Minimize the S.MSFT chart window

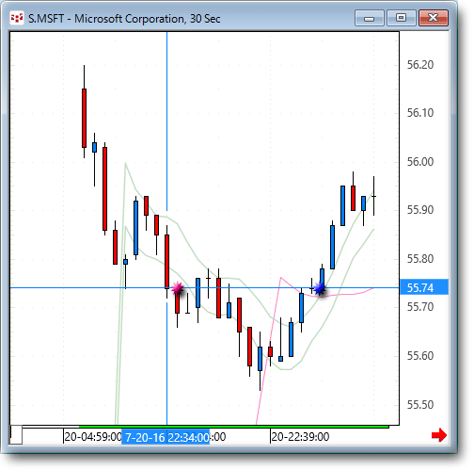point(370,18)
